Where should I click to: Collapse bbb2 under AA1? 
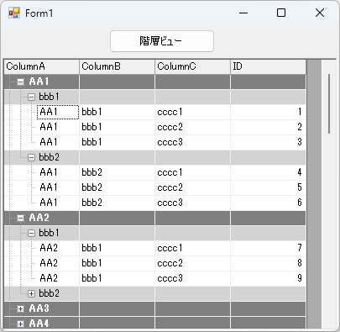tap(31, 157)
